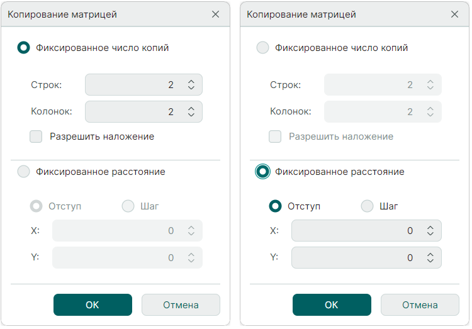Close the right Копирование матрицей dialog

pyautogui.click(x=454, y=14)
